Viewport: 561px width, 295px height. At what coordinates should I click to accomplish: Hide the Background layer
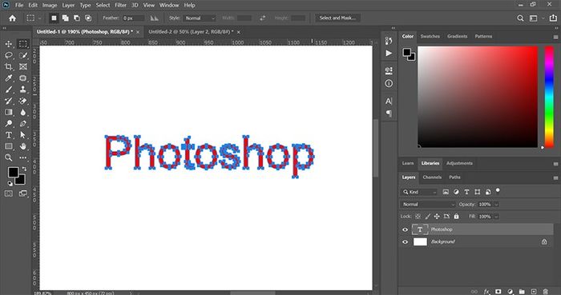click(x=405, y=242)
